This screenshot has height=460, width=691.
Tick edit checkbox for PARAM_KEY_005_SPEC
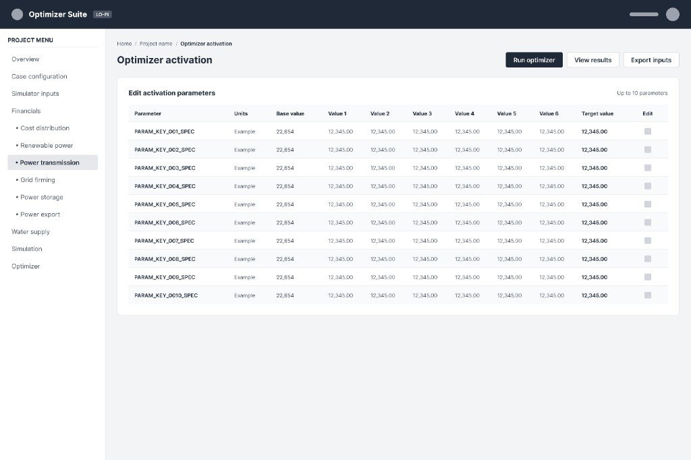coord(647,204)
